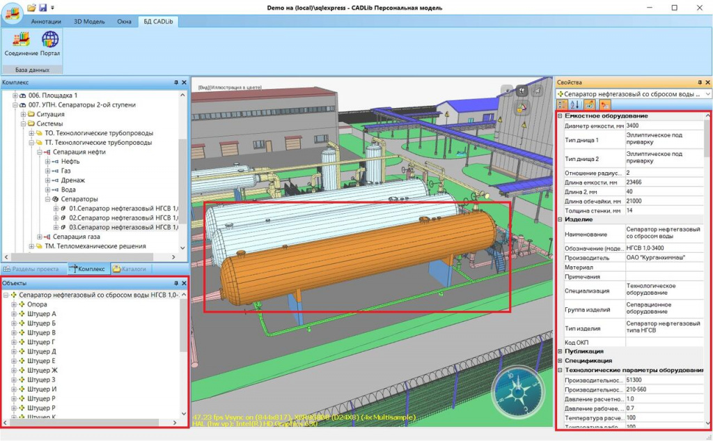Pin the Свойства panel

700,82
